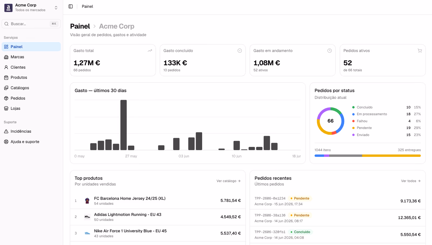Click the Pendente badge on order TPP-2606-0e1234
This screenshot has width=432, height=245.
click(300, 198)
